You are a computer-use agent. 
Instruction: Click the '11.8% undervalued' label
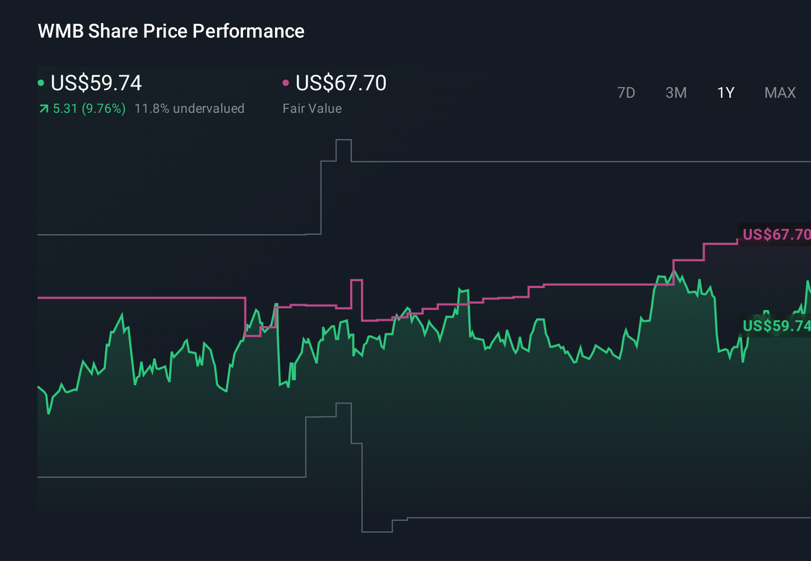coord(190,108)
